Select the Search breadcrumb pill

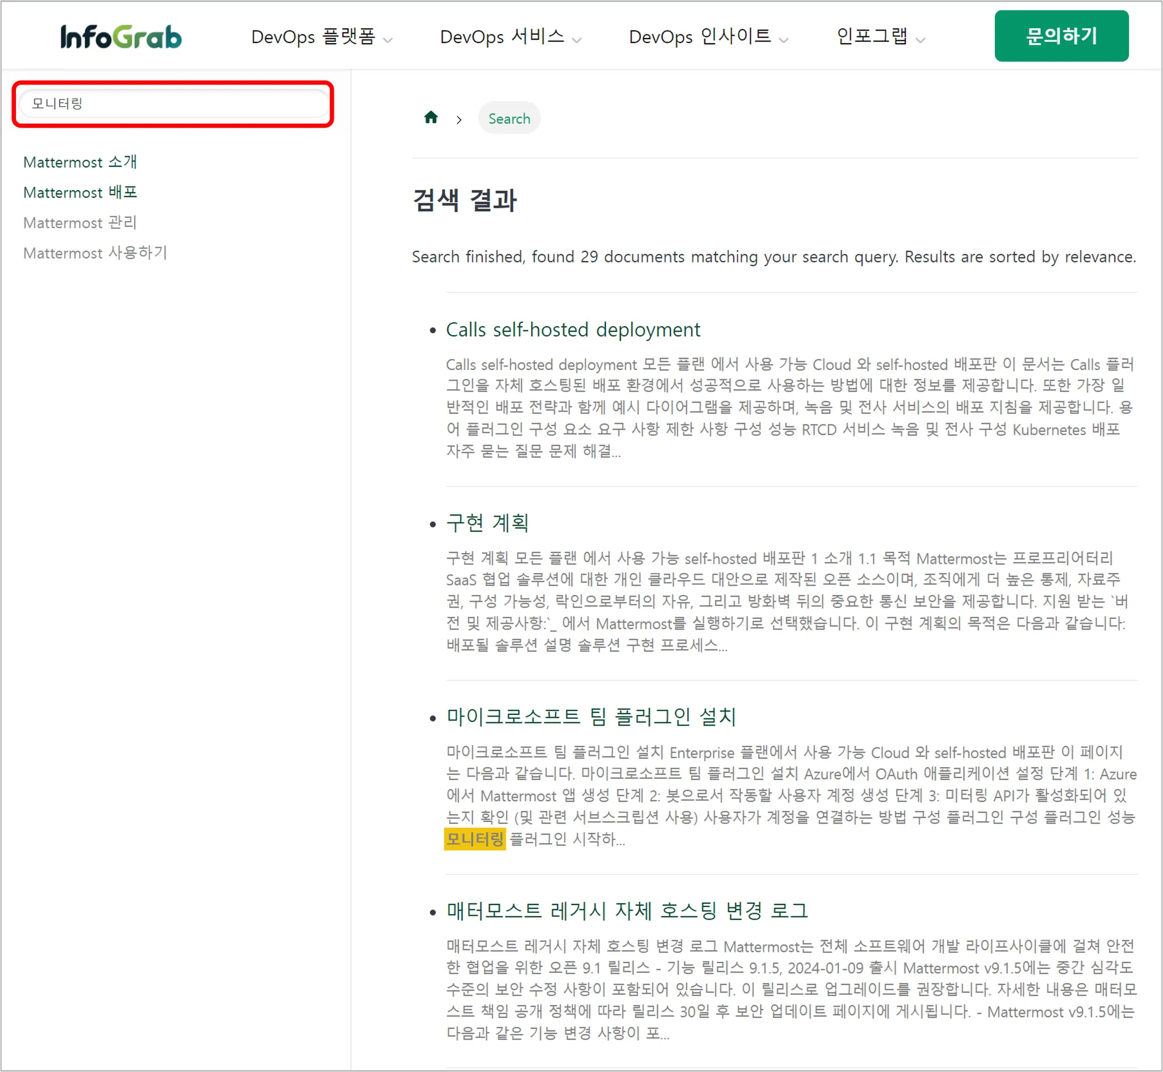click(509, 118)
